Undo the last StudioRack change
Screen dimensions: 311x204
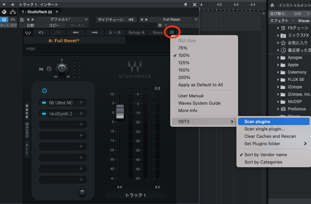(x=41, y=32)
